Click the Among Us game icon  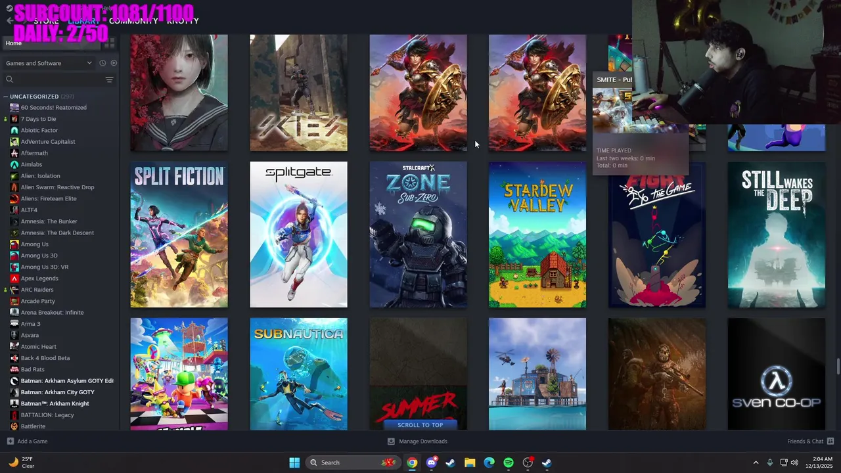(x=14, y=244)
